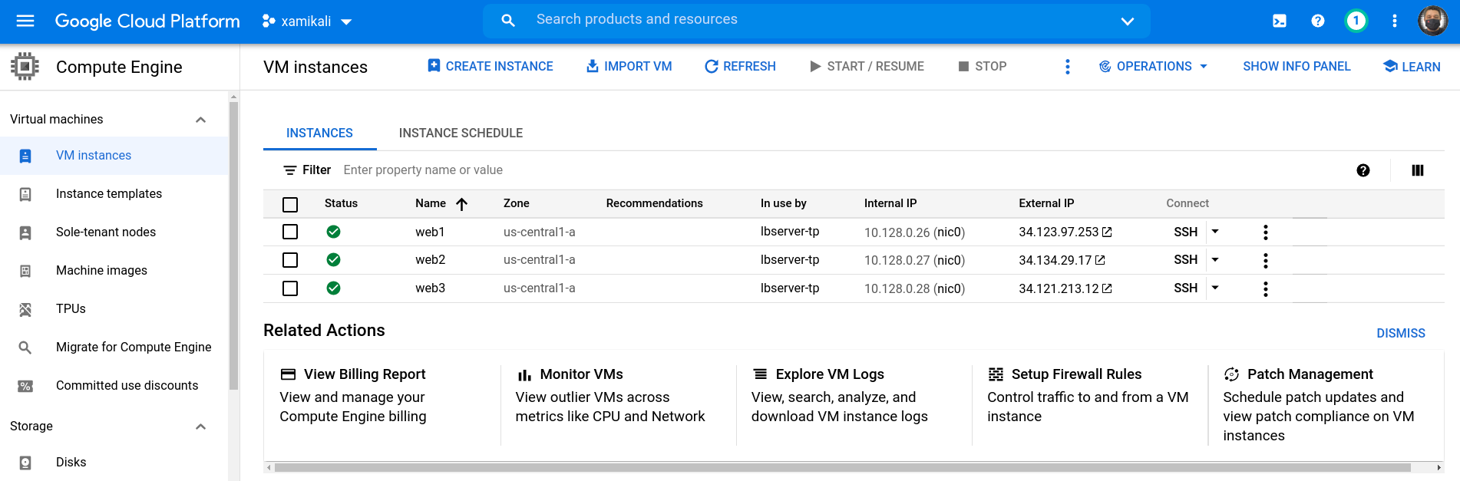Select the web3 instance checkbox
1460x481 pixels.
(290, 288)
